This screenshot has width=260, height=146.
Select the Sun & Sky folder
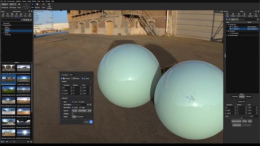coord(8,34)
